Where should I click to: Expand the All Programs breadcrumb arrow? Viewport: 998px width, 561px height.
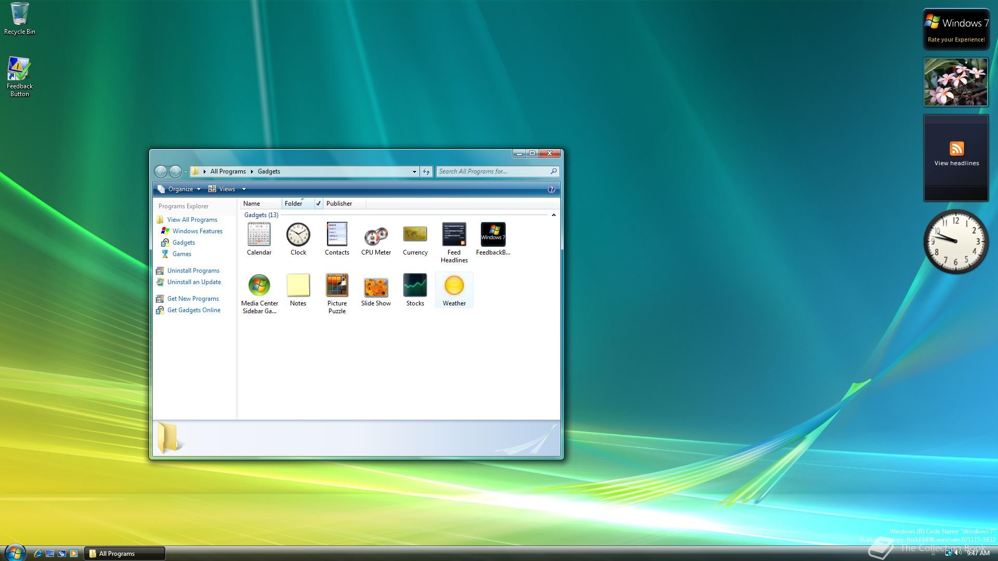(x=252, y=171)
